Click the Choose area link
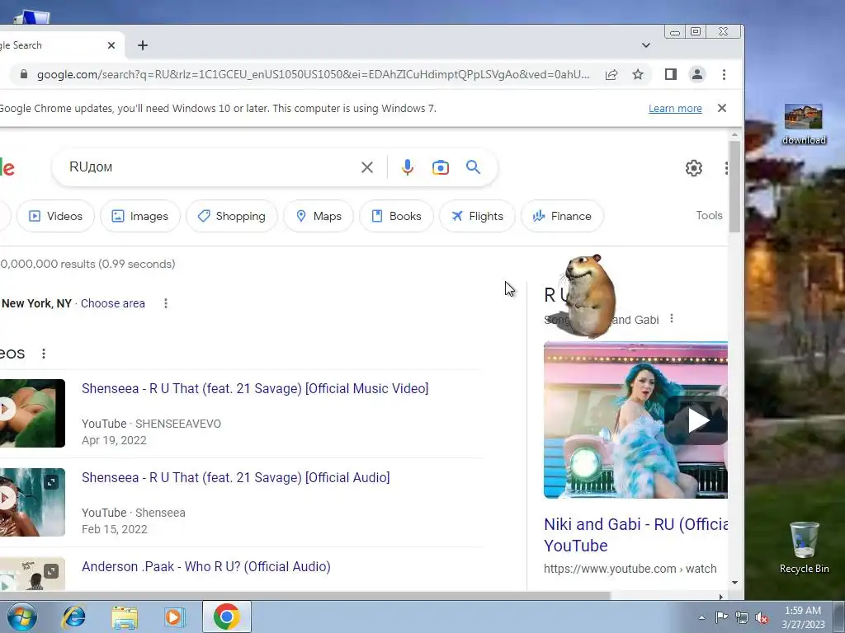The width and height of the screenshot is (845, 633). click(112, 303)
